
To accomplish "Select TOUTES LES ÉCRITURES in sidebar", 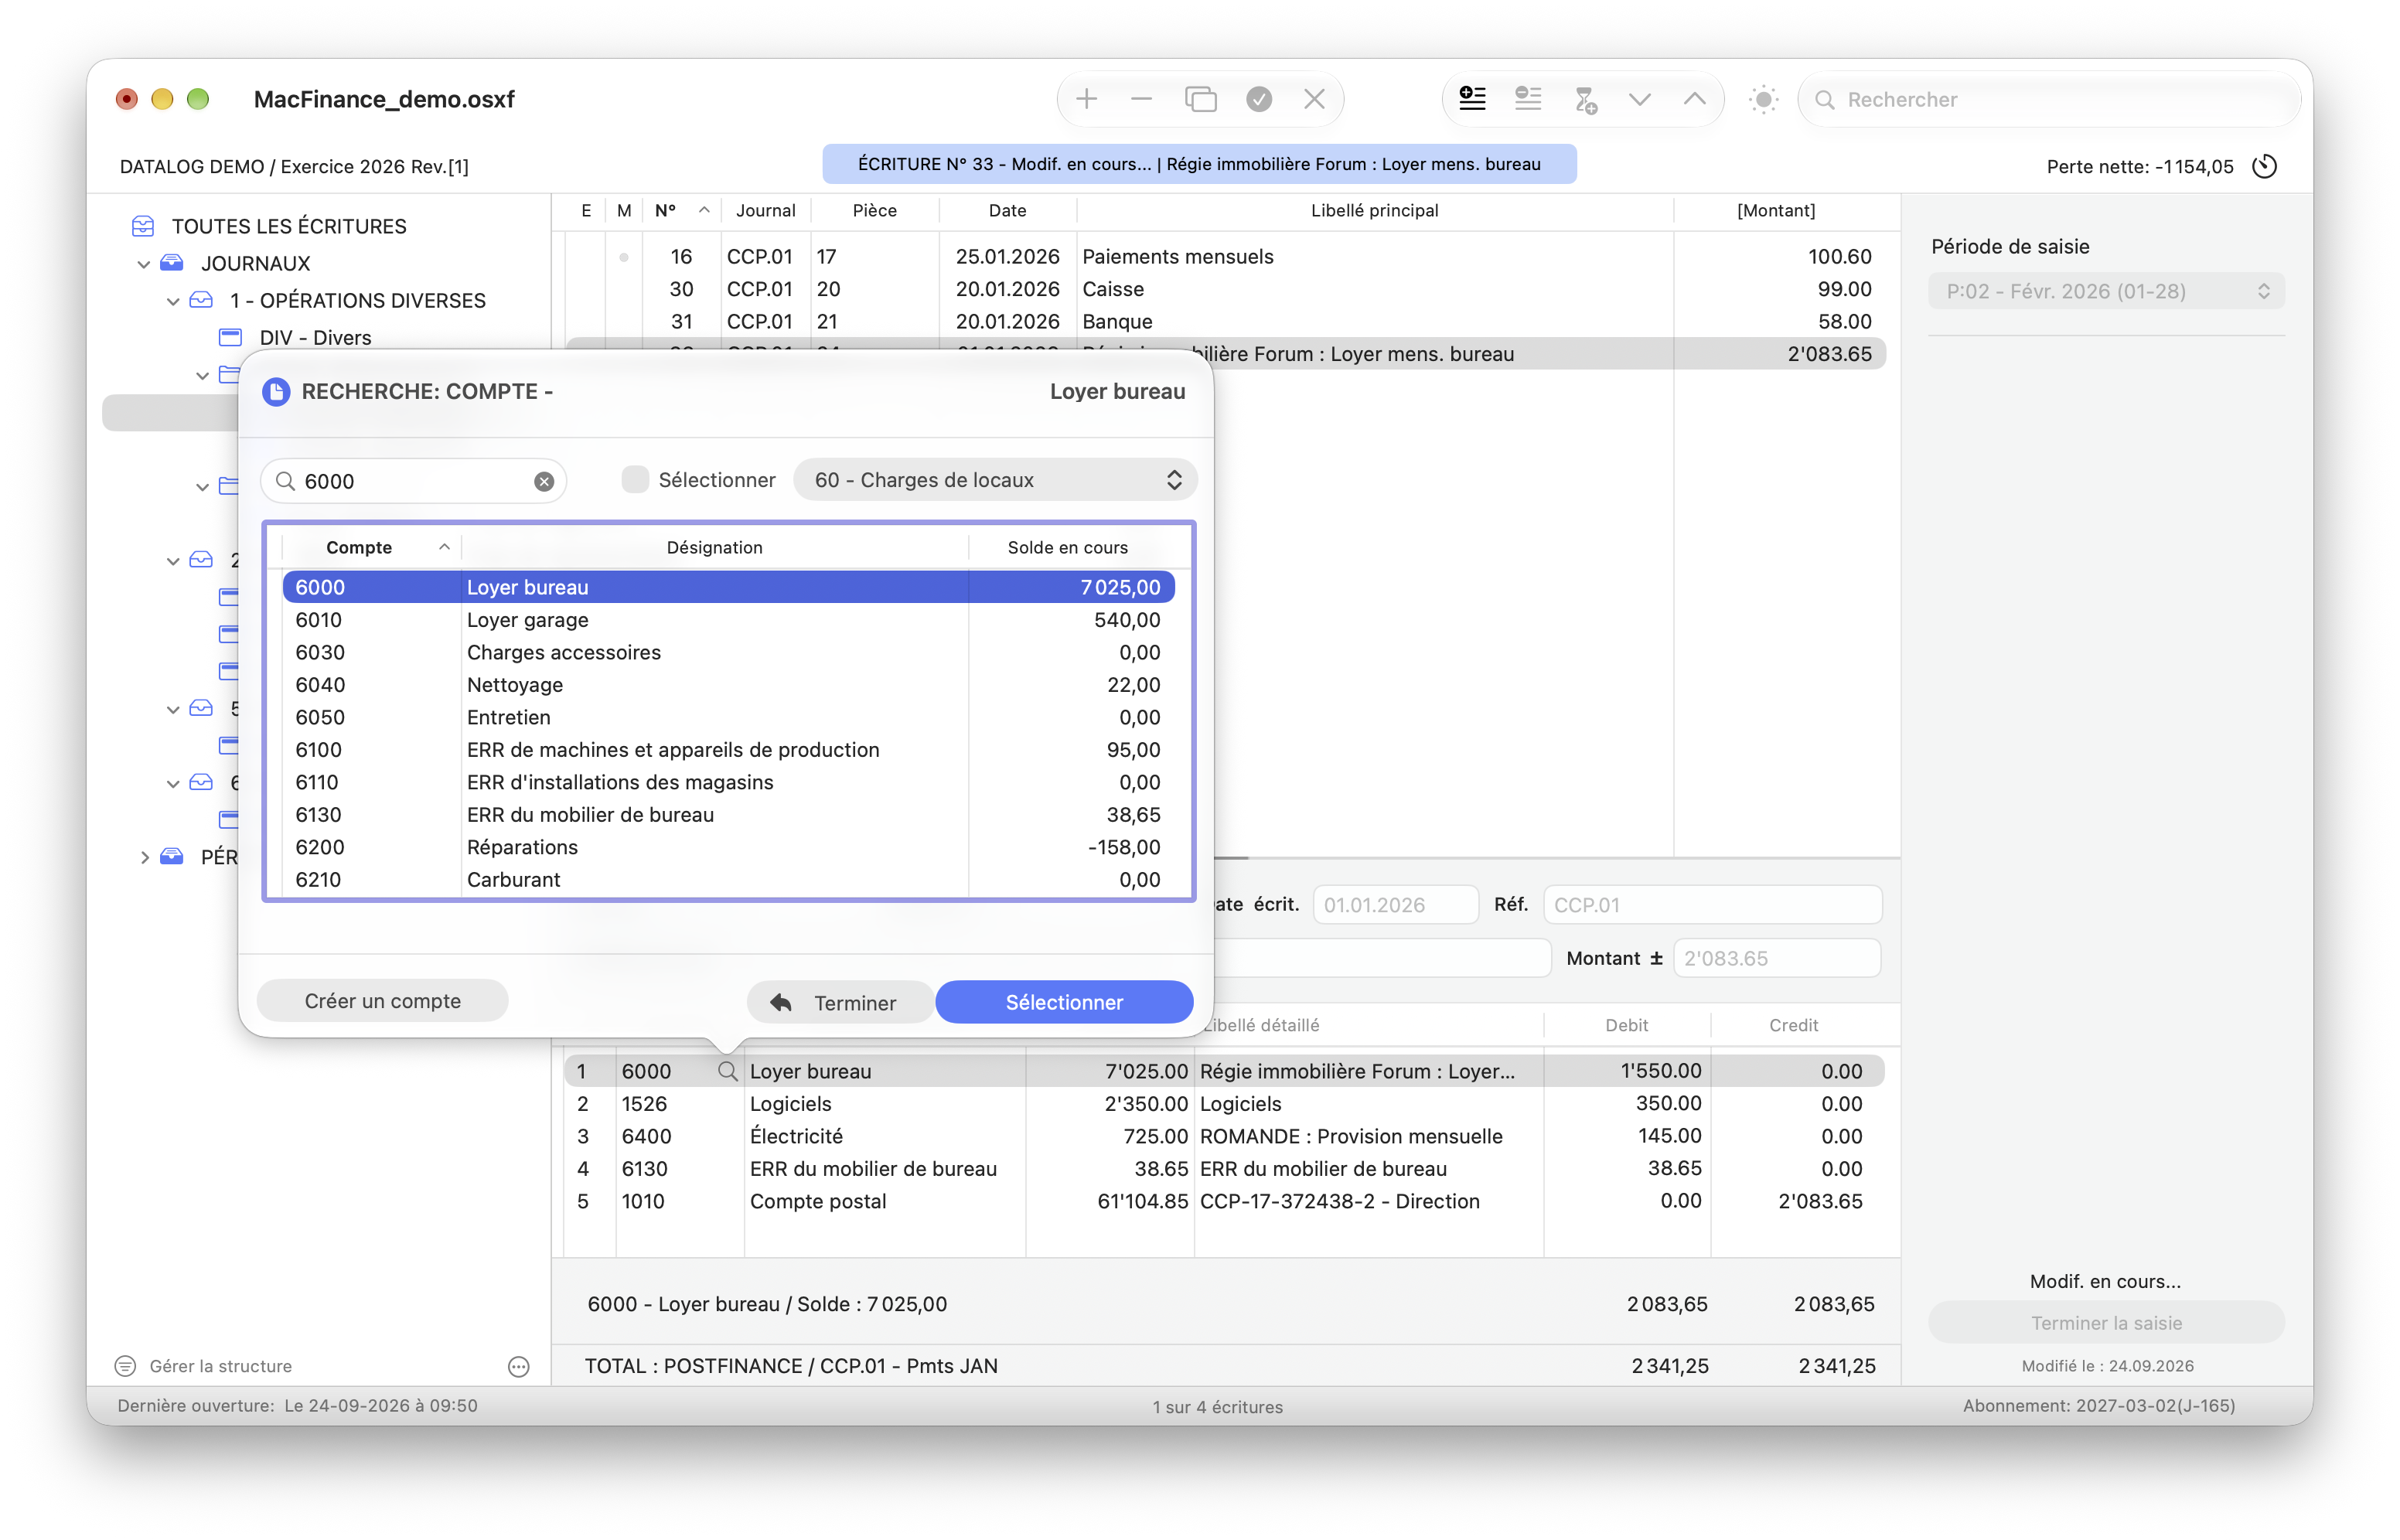I will click(x=288, y=226).
